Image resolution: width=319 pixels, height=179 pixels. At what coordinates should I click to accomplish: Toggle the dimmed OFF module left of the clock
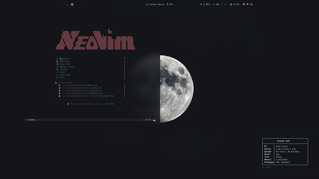[x=225, y=4]
